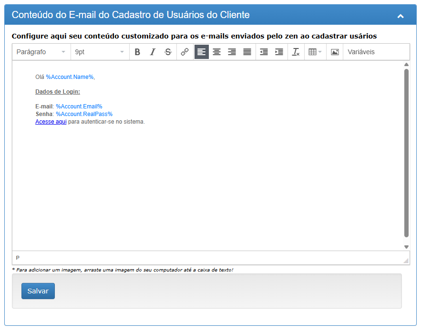Align text to the right

pos(232,52)
